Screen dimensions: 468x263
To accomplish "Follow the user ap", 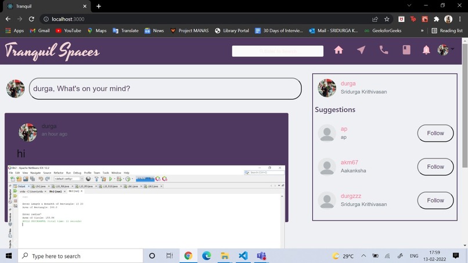I will (435, 133).
